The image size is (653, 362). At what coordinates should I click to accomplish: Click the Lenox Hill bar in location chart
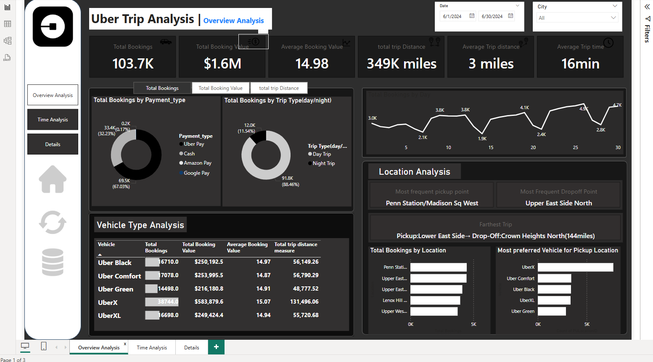click(x=435, y=300)
